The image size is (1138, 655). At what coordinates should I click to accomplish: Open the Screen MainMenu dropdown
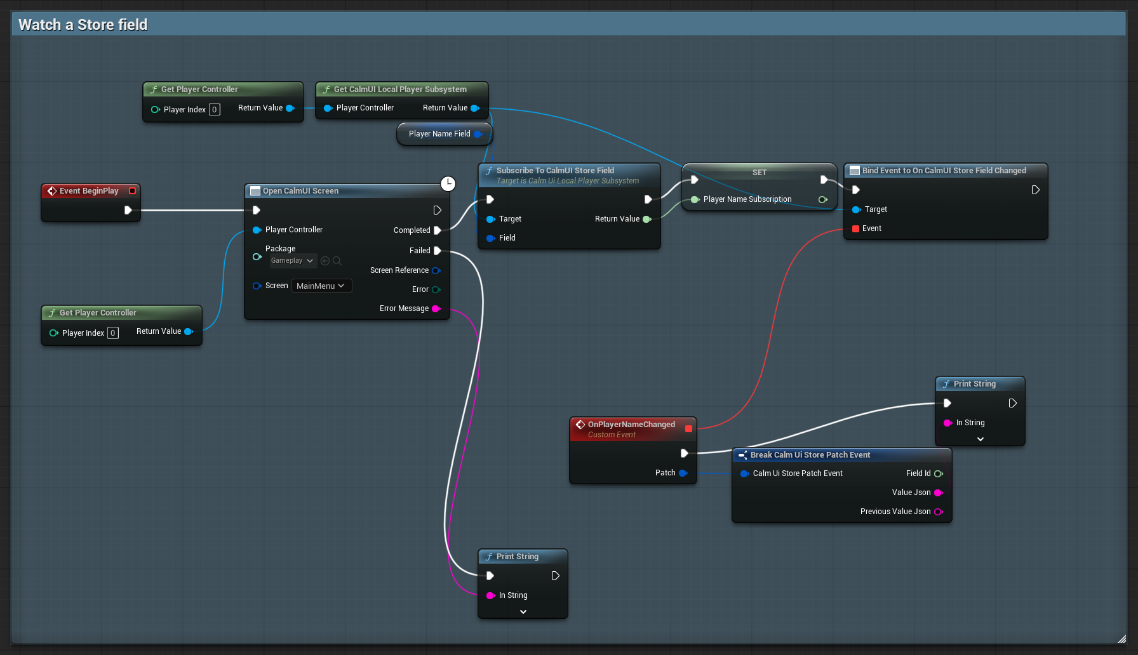(x=321, y=286)
